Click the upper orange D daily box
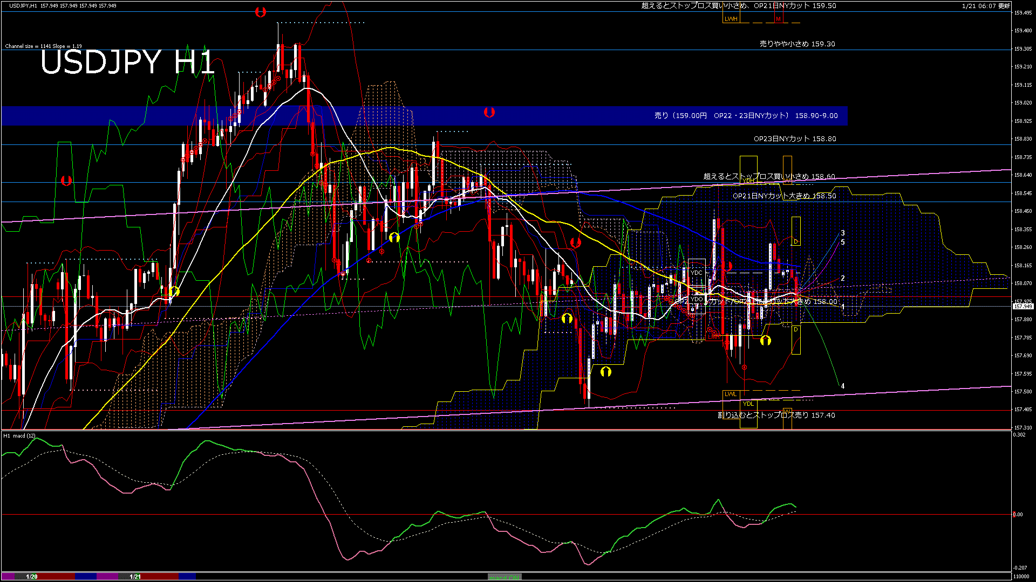Image resolution: width=1036 pixels, height=582 pixels. pyautogui.click(x=796, y=241)
